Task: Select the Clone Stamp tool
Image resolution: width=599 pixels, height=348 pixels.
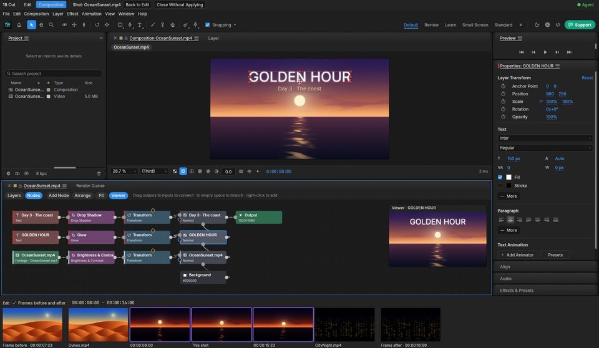Action: 162,25
